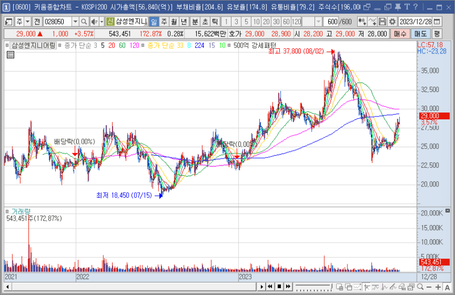This screenshot has height=295, width=455.
Task: Open the stock type dropdown next to 주
Action: tap(27, 22)
